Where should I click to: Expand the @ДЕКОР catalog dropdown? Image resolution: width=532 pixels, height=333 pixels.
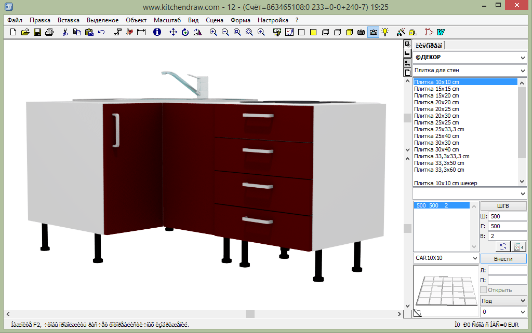pyautogui.click(x=522, y=57)
